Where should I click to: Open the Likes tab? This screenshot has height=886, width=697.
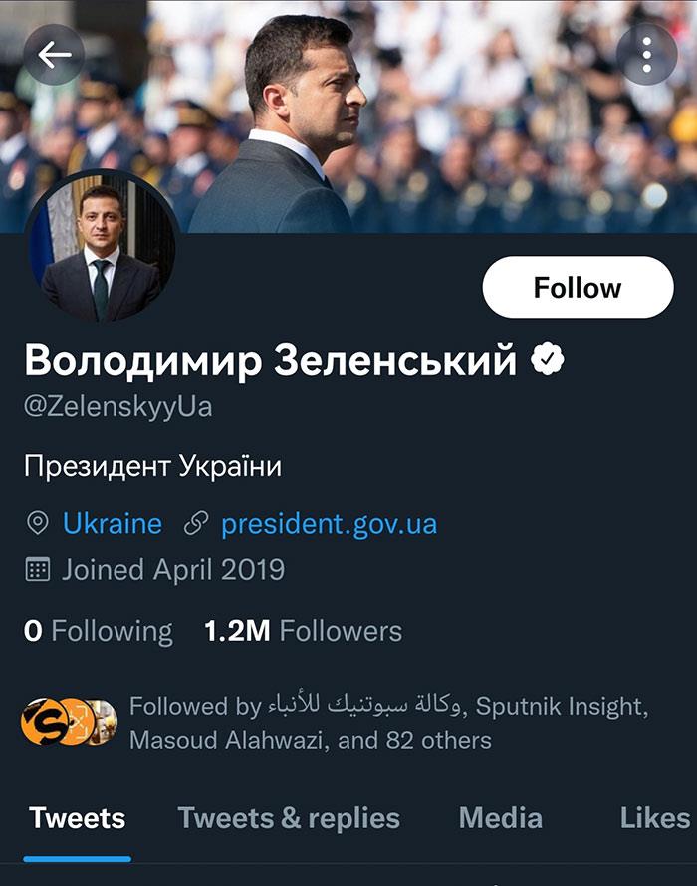click(x=654, y=818)
